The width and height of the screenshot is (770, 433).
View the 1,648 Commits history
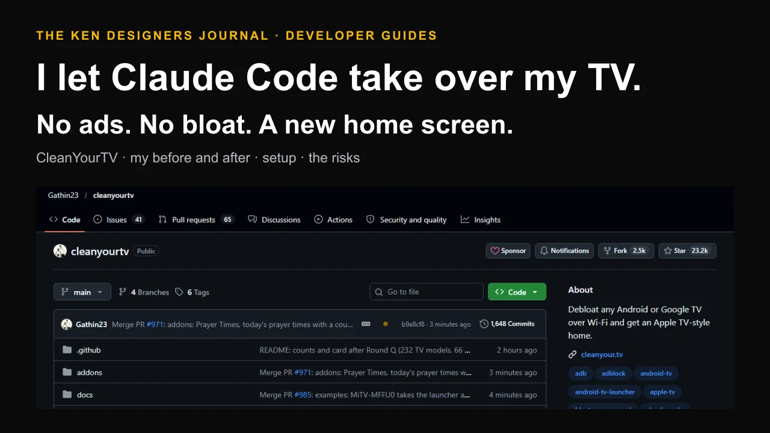pyautogui.click(x=507, y=324)
